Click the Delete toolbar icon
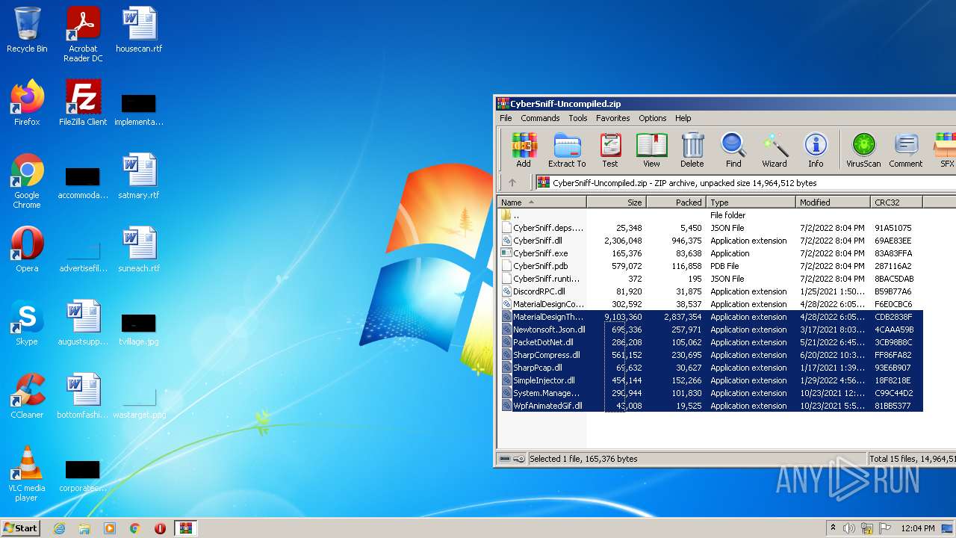Viewport: 956px width, 538px height. tap(692, 150)
